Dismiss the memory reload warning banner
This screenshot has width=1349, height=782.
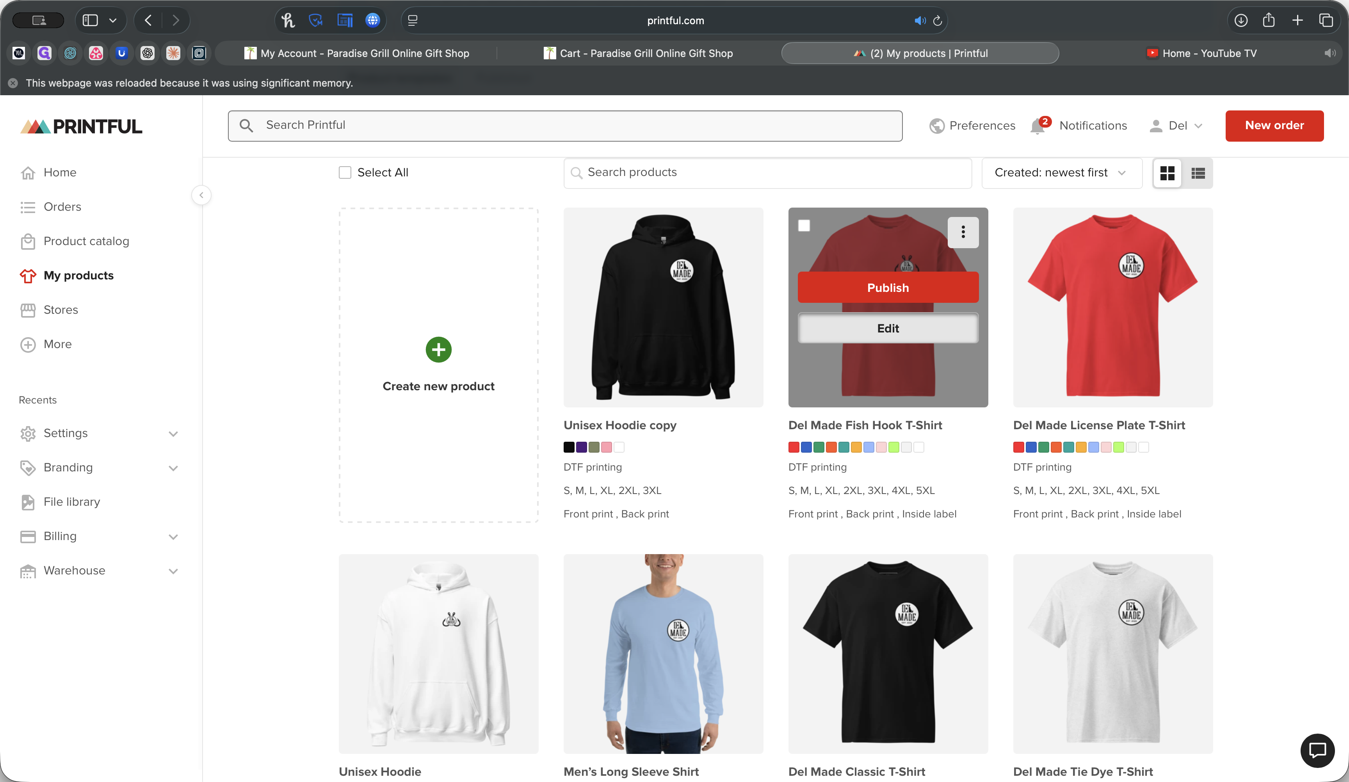point(13,83)
